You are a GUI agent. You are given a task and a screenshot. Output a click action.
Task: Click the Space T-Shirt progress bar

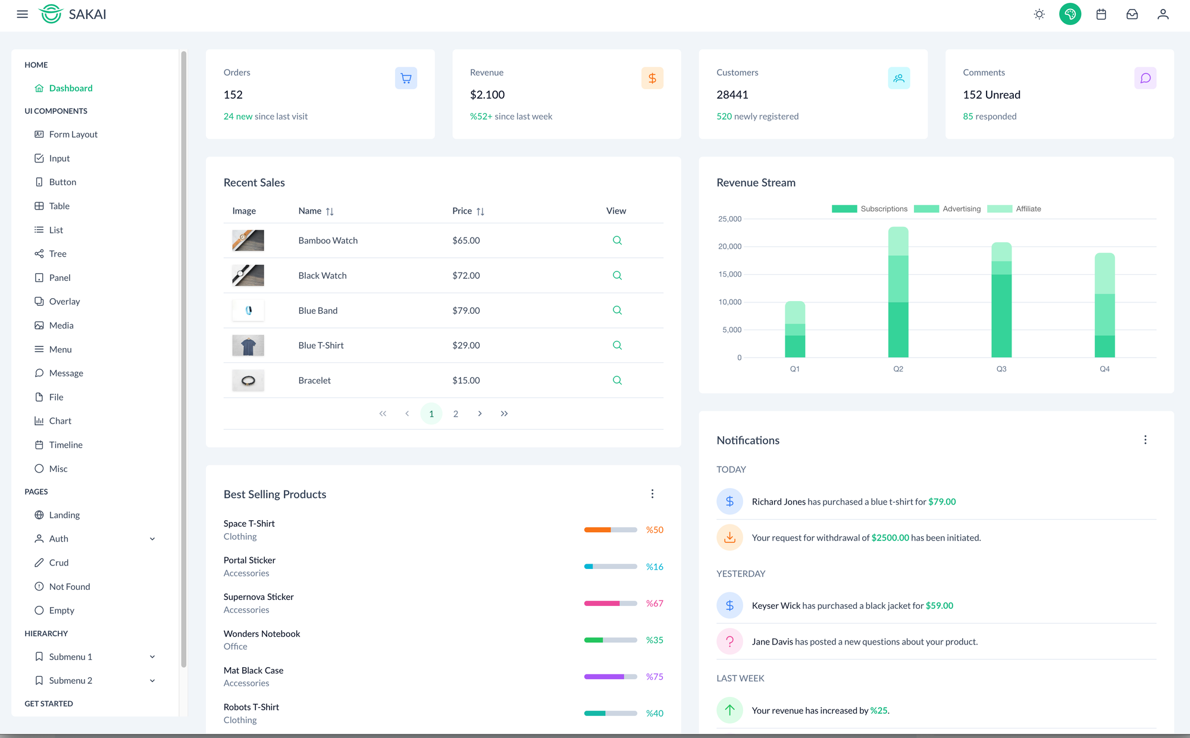(x=610, y=530)
